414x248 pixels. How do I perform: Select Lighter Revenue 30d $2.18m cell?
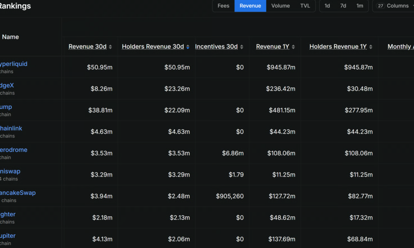[102, 217]
